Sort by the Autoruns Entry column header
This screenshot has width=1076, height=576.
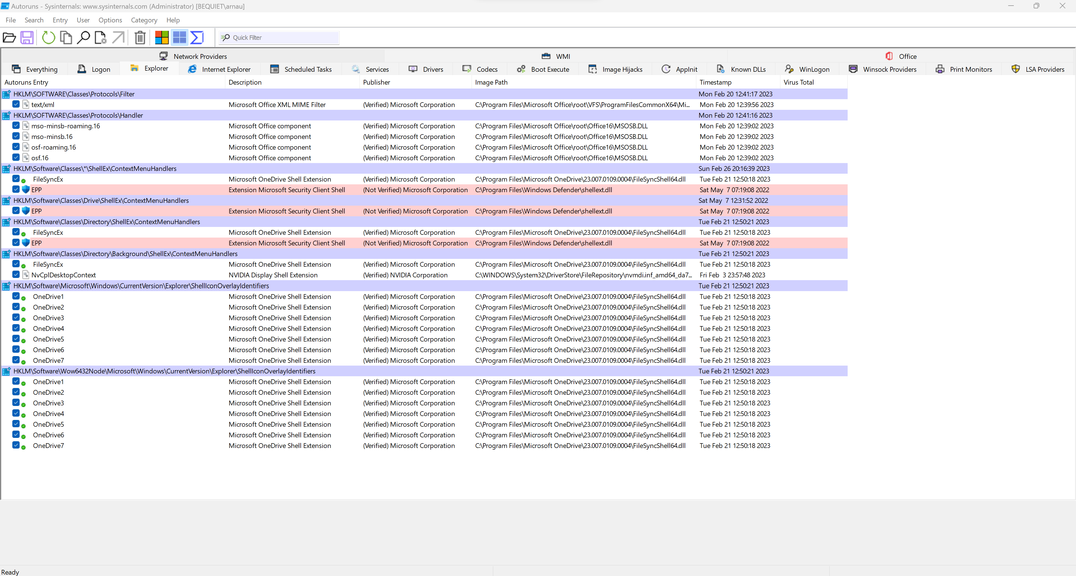[113, 82]
